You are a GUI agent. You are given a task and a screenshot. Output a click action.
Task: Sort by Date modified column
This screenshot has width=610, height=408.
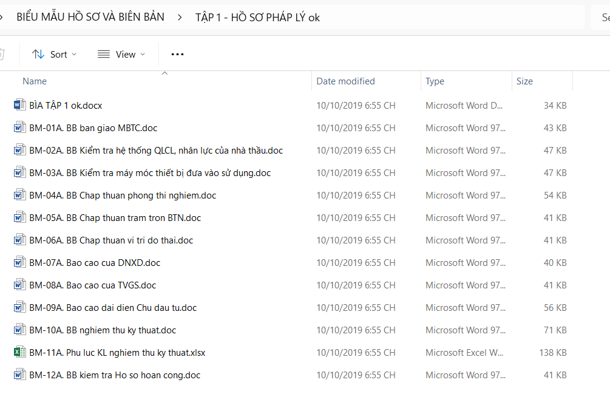[x=345, y=81]
